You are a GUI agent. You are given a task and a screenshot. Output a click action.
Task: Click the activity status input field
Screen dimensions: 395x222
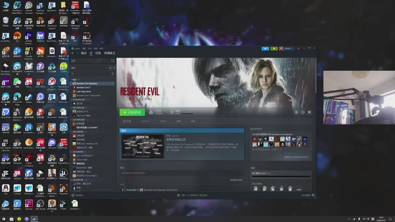(x=181, y=173)
